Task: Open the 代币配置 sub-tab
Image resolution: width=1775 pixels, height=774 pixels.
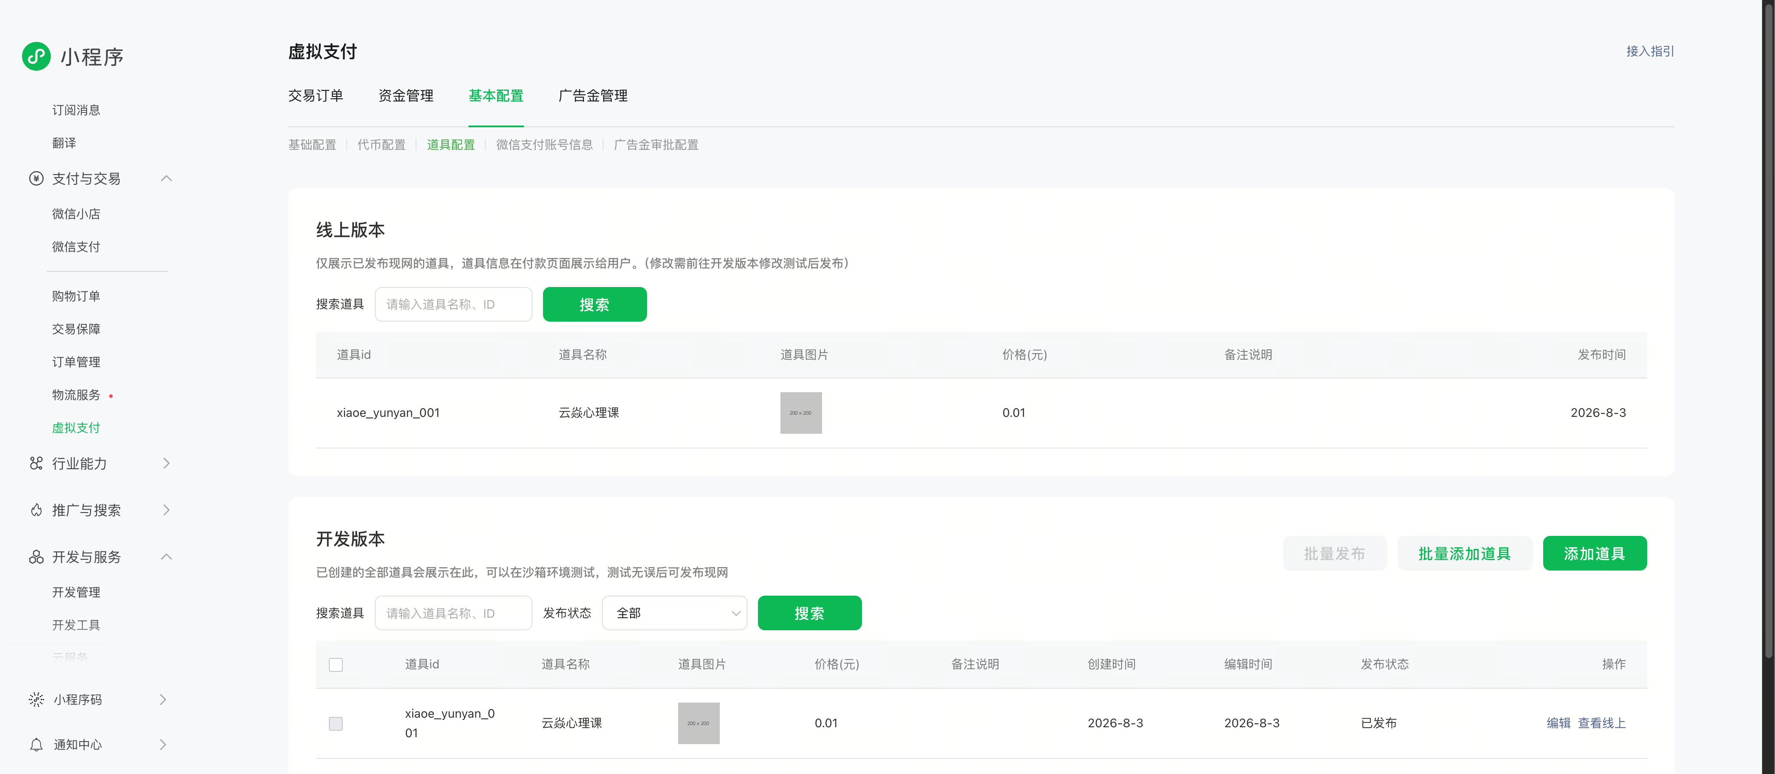Action: pos(382,145)
